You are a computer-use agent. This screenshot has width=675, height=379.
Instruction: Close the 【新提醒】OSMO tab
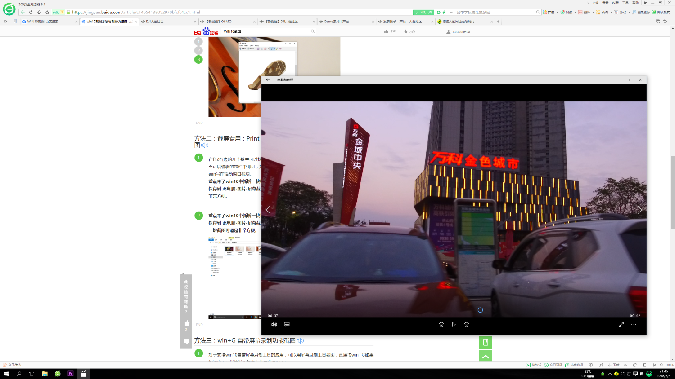pyautogui.click(x=255, y=22)
